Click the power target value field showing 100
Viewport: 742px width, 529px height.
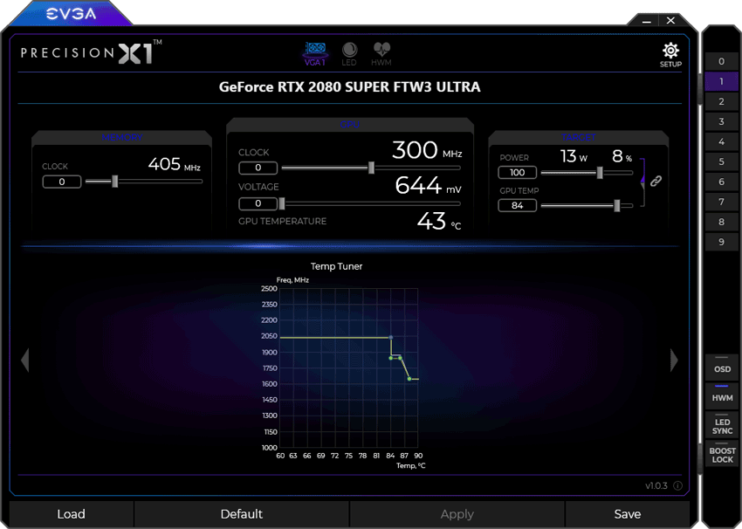518,172
